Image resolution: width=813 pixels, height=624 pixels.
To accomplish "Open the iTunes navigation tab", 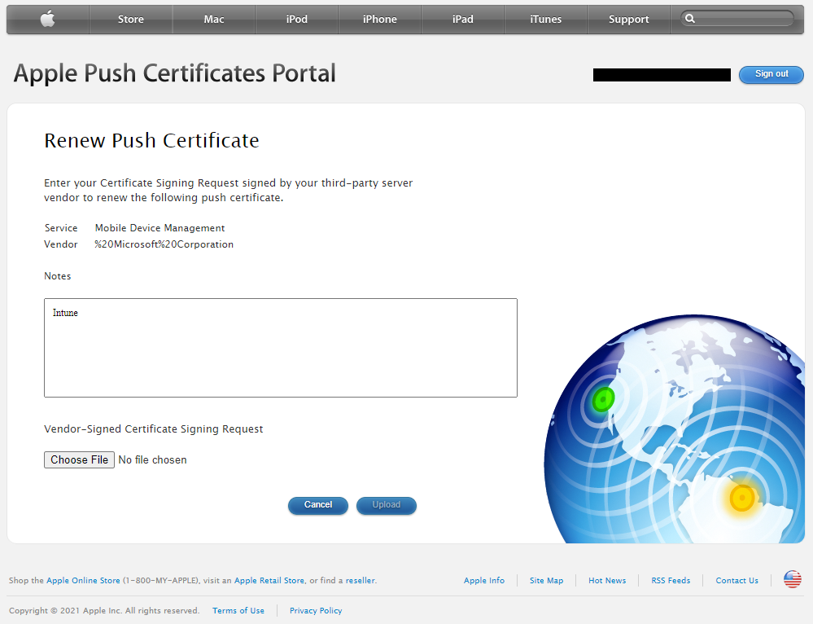I will coord(545,20).
